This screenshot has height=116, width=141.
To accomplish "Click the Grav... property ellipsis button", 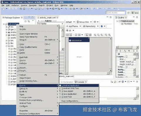I will coord(134,59).
